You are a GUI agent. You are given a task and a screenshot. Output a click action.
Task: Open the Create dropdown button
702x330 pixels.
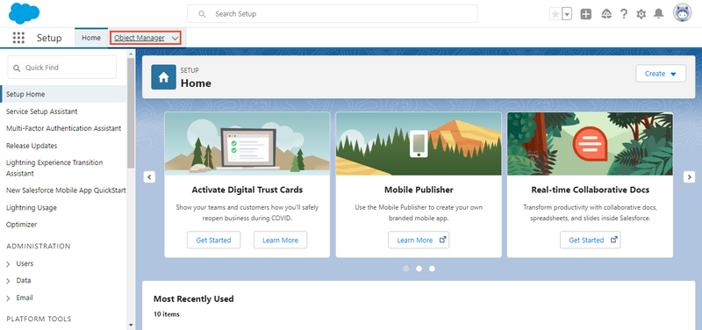661,74
